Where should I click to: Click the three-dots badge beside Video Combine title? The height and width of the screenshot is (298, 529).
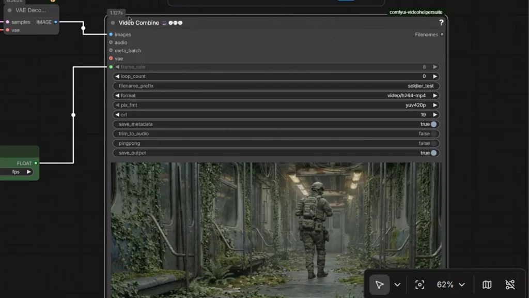tap(176, 23)
